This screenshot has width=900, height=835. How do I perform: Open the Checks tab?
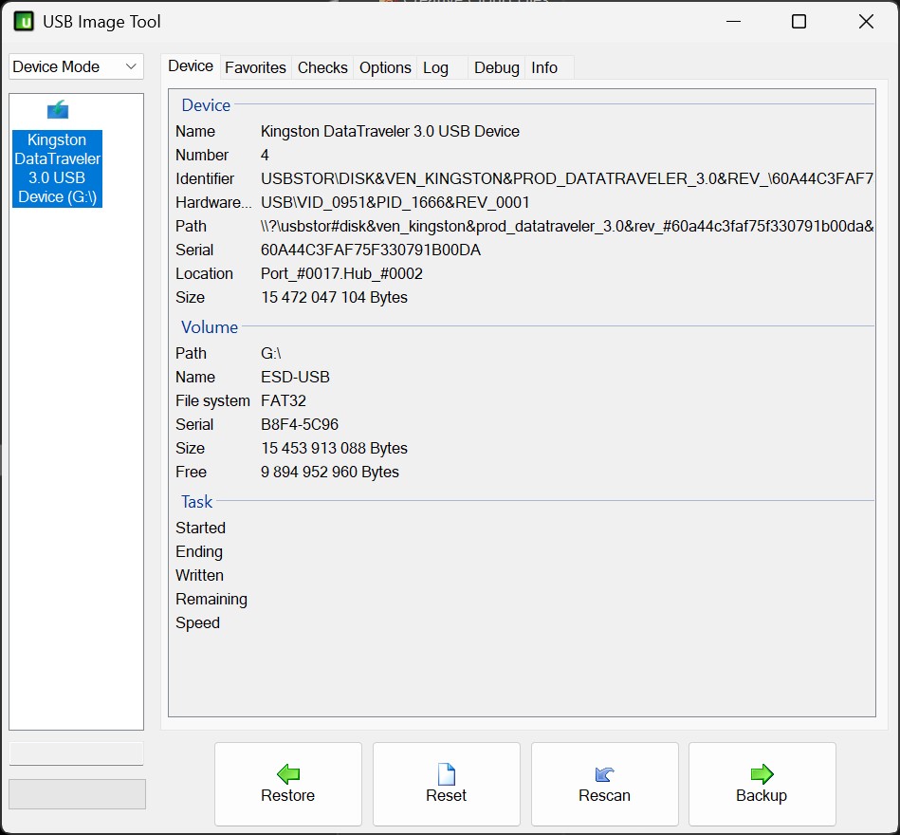(322, 67)
